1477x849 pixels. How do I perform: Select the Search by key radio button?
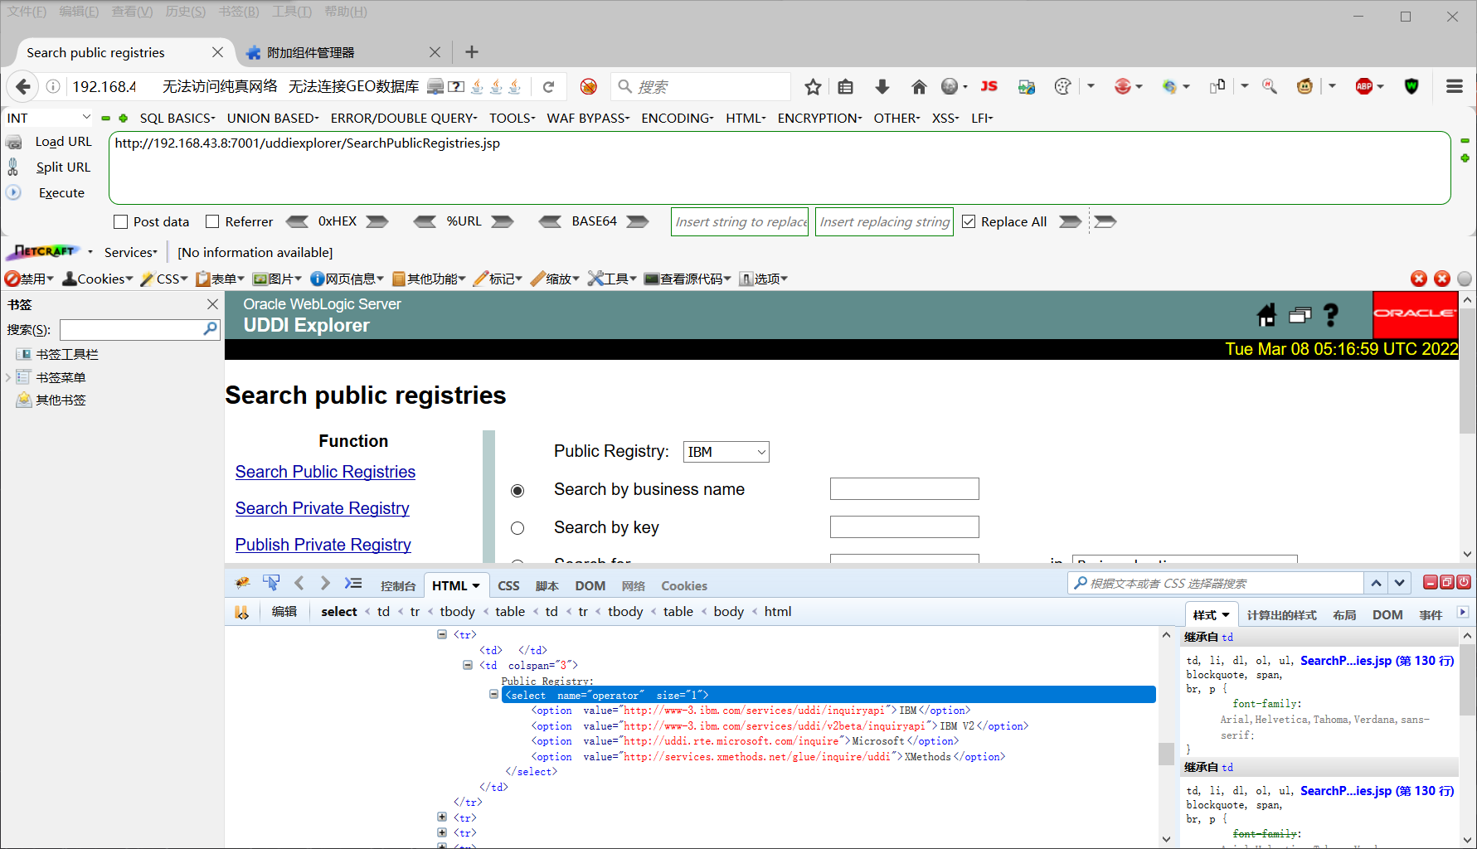tap(517, 527)
